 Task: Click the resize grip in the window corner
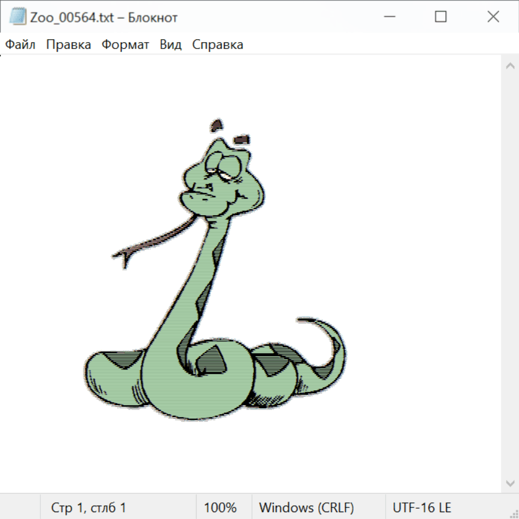click(x=513, y=513)
